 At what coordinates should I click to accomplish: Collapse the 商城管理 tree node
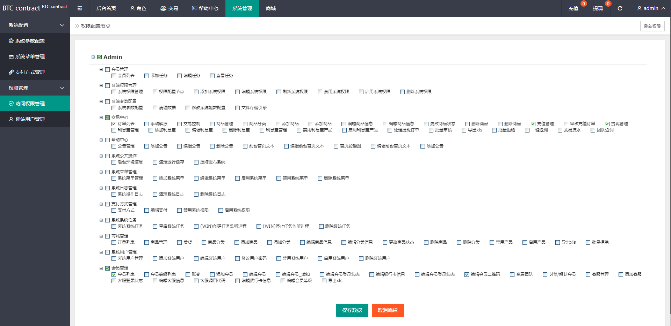point(101,236)
